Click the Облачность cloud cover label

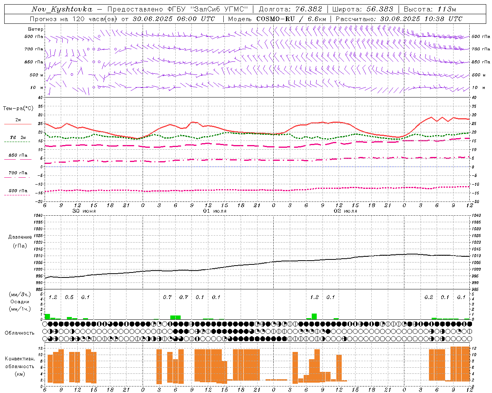pos(20,333)
